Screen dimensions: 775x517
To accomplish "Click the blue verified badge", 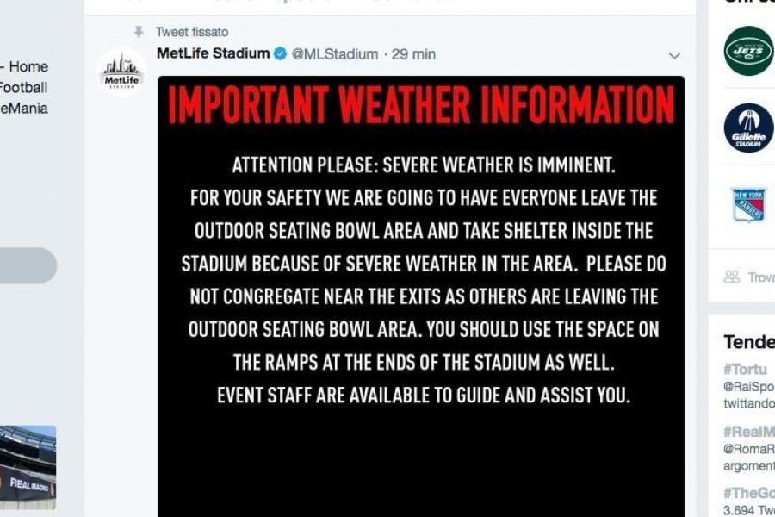I will [x=280, y=54].
